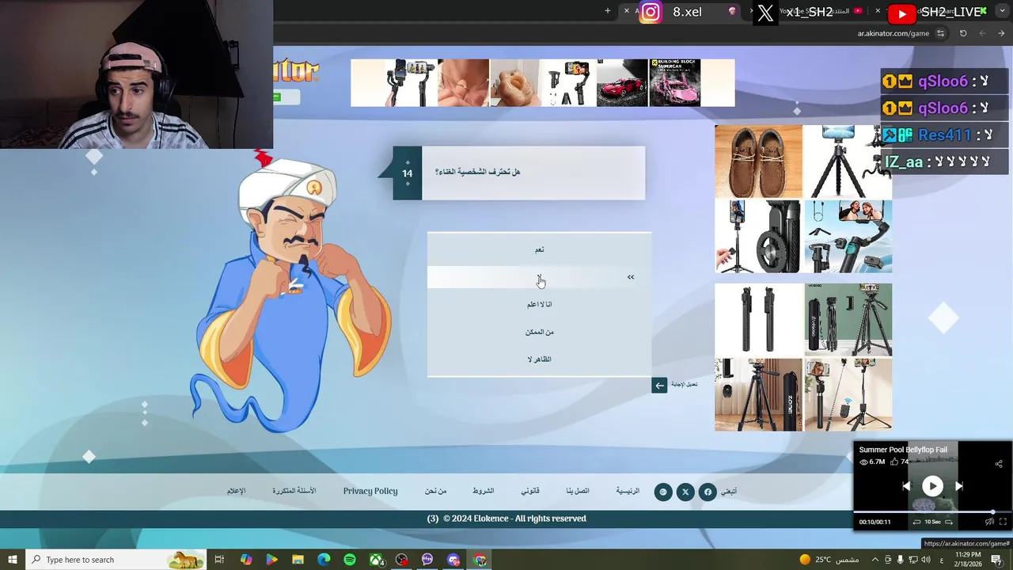Open the pink building block supercar ad
Screen dimensions: 1013x570
[x=675, y=82]
